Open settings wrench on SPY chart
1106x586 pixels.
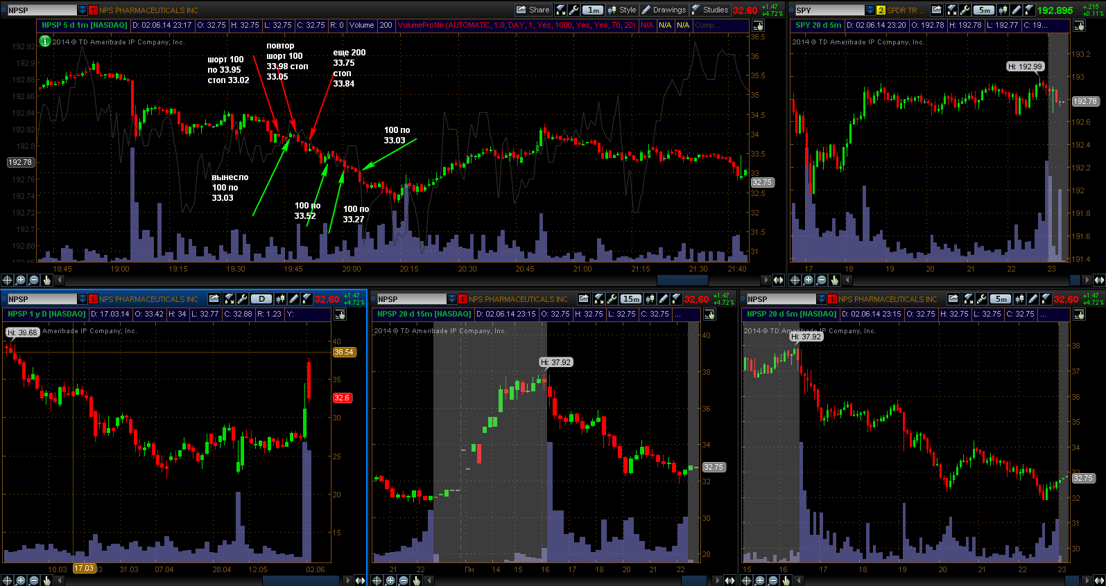coord(965,10)
